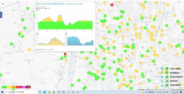Select the red 105 station marker

click(x=112, y=5)
